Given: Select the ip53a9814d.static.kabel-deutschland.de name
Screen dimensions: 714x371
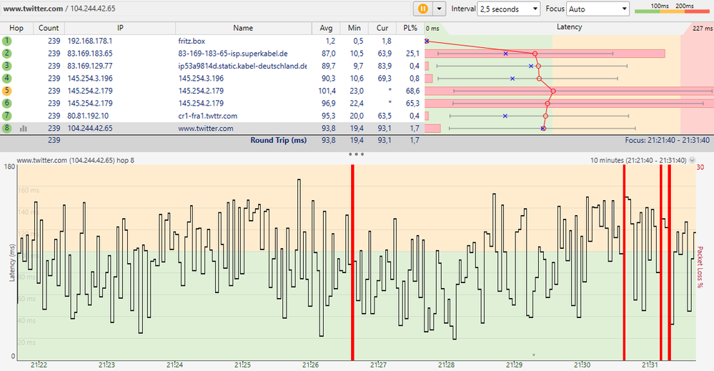Looking at the screenshot, I should pos(242,66).
